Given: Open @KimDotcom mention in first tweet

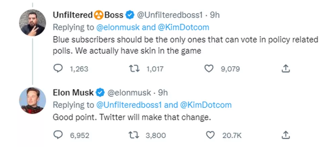Looking at the screenshot, I should click(183, 27).
